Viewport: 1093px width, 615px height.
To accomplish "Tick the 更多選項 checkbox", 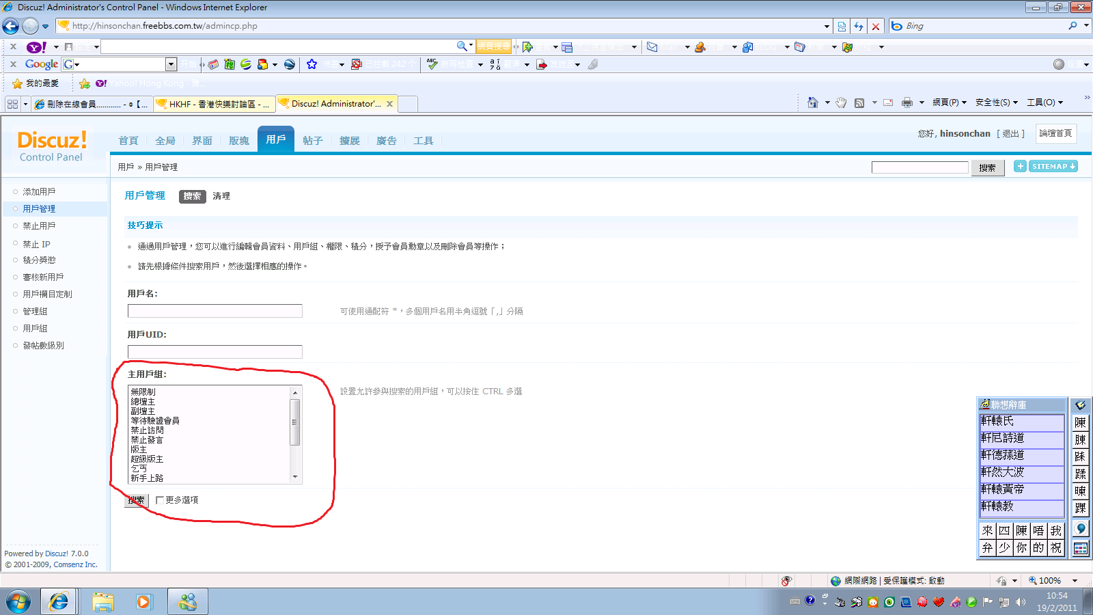I will coord(160,500).
